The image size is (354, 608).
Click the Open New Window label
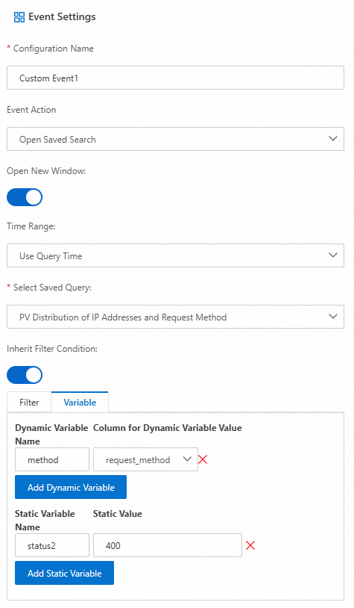click(x=46, y=171)
